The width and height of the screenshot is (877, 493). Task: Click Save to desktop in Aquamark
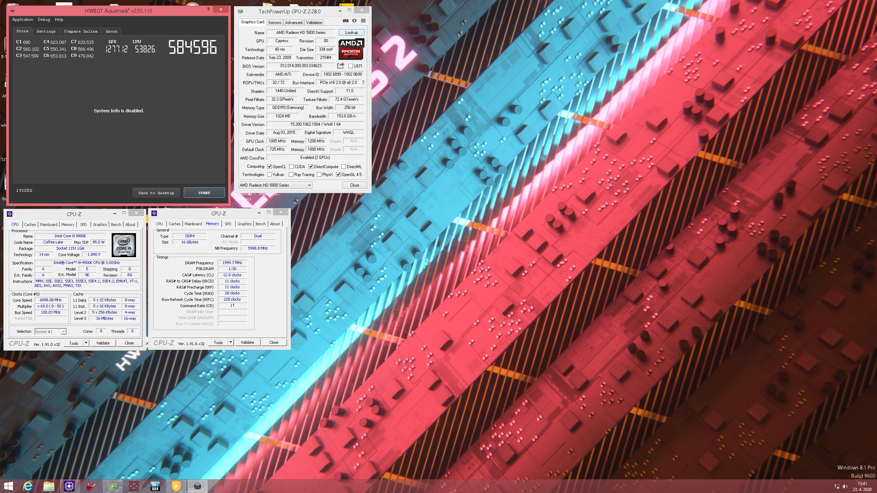(x=156, y=193)
